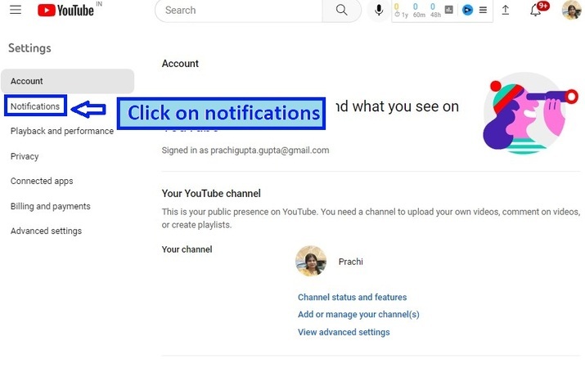The width and height of the screenshot is (585, 368).
Task: Click the blue play extension icon
Action: pyautogui.click(x=468, y=11)
